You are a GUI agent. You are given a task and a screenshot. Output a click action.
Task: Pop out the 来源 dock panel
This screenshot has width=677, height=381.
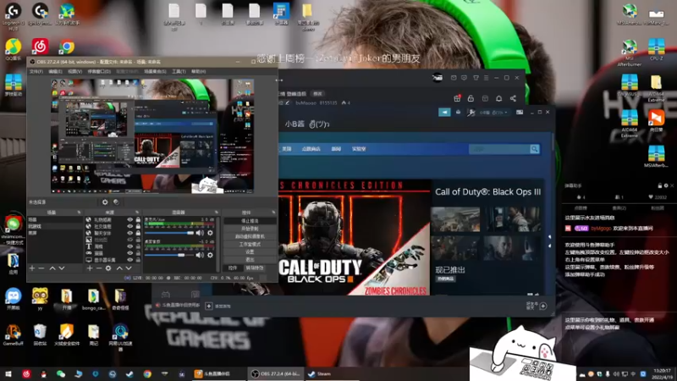[x=137, y=213]
